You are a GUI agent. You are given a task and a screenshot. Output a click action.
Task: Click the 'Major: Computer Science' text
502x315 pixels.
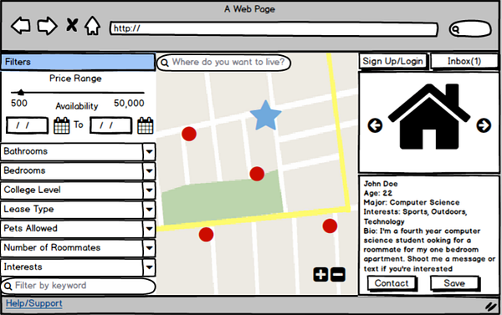click(x=412, y=202)
